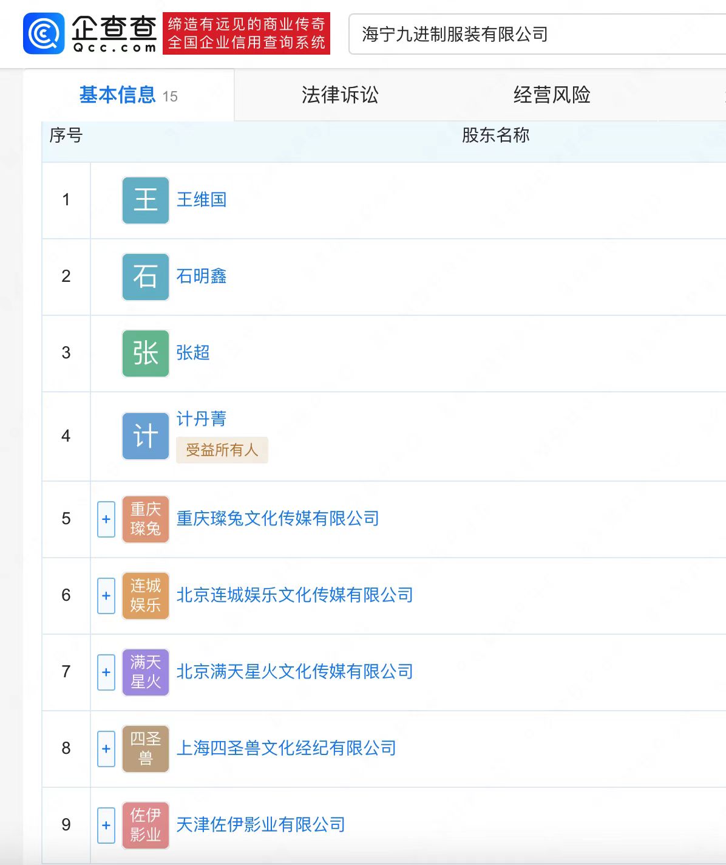Focus the company search input field
This screenshot has width=726, height=865.
coord(537,34)
